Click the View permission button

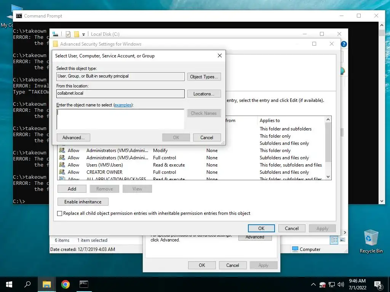click(x=137, y=189)
